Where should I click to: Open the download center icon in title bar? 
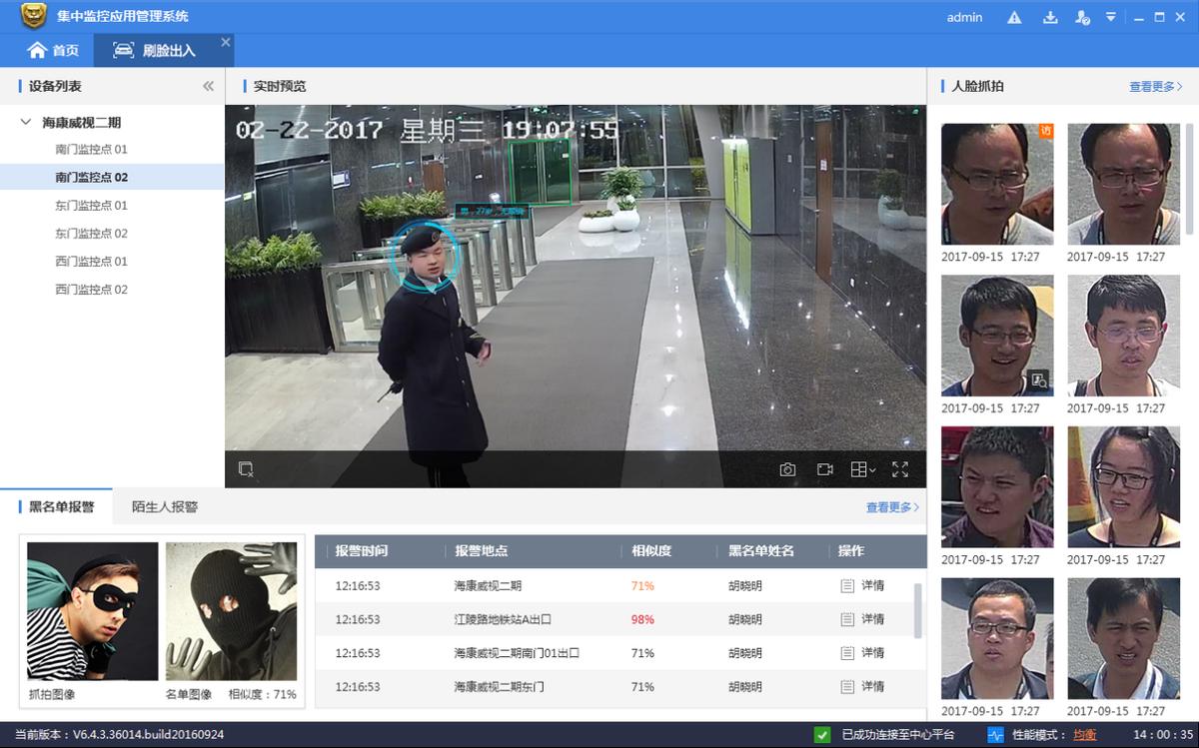tap(1050, 17)
